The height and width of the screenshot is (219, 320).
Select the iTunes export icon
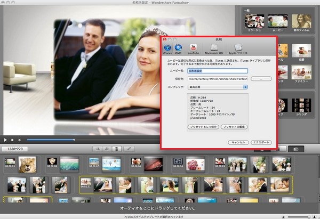(167, 49)
